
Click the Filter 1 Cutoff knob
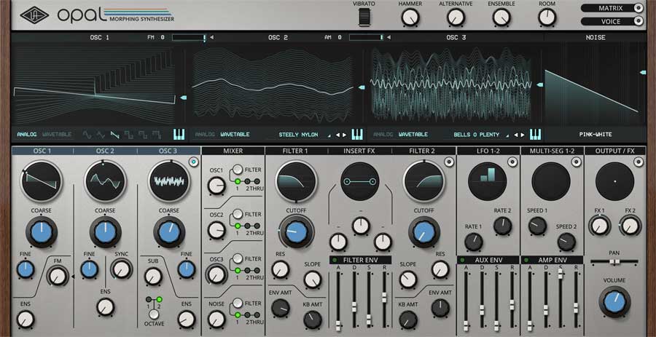point(296,231)
